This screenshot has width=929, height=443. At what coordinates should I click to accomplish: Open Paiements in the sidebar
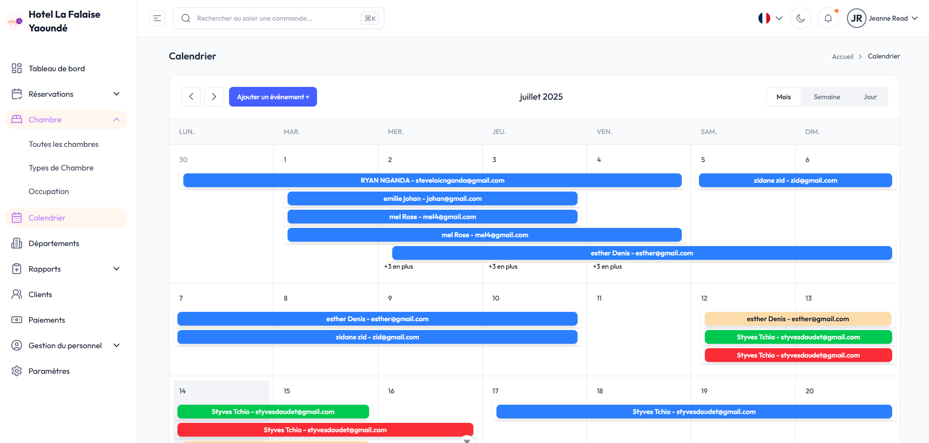tap(47, 320)
